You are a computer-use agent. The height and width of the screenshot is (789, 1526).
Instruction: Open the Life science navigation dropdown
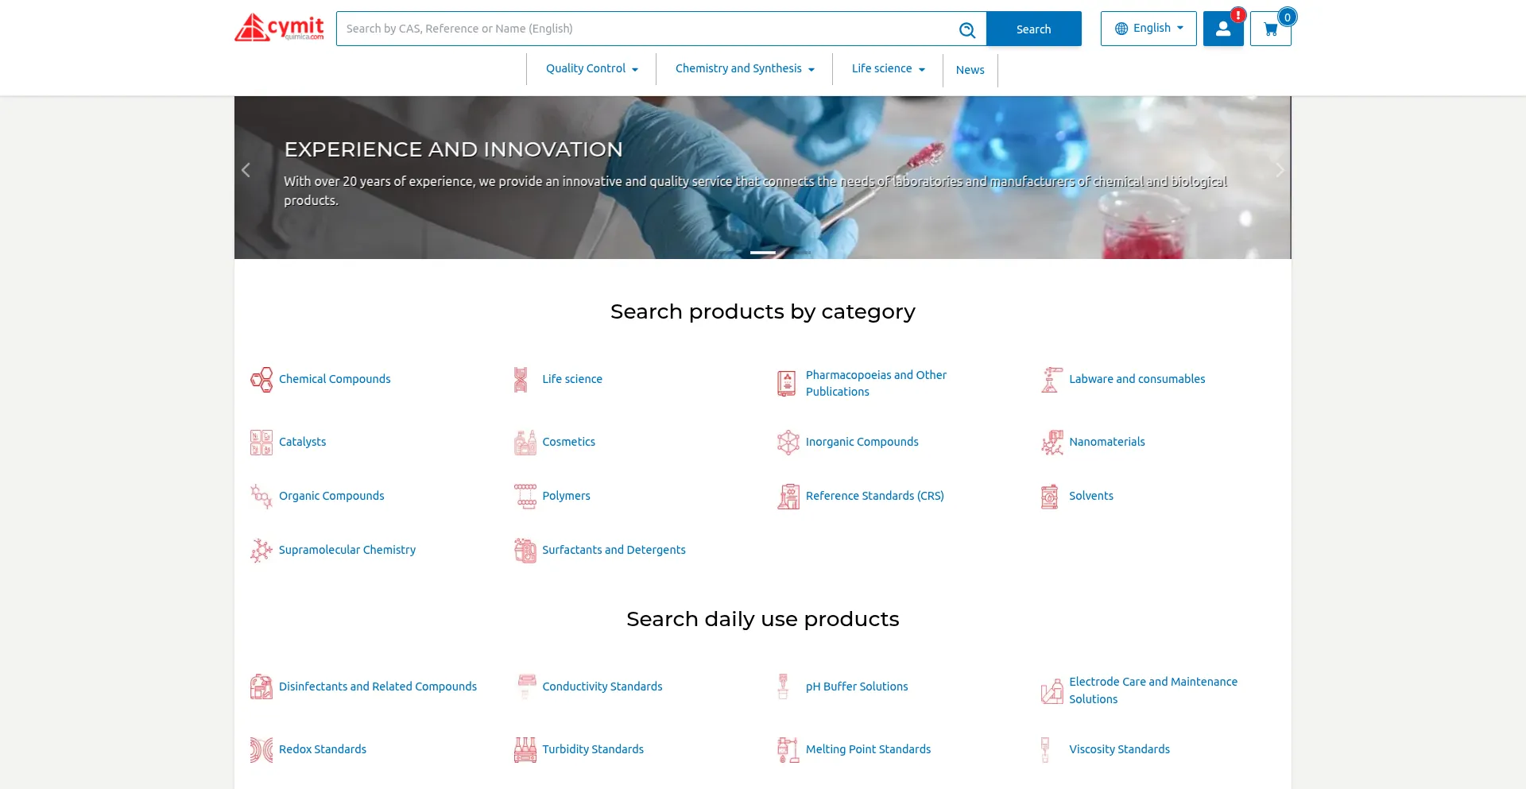(887, 69)
